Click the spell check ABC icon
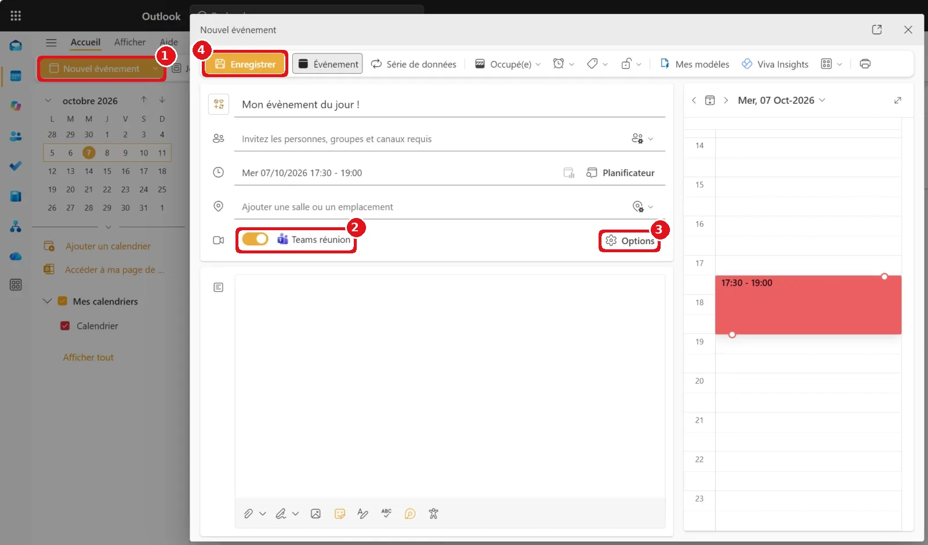928x545 pixels. [386, 513]
